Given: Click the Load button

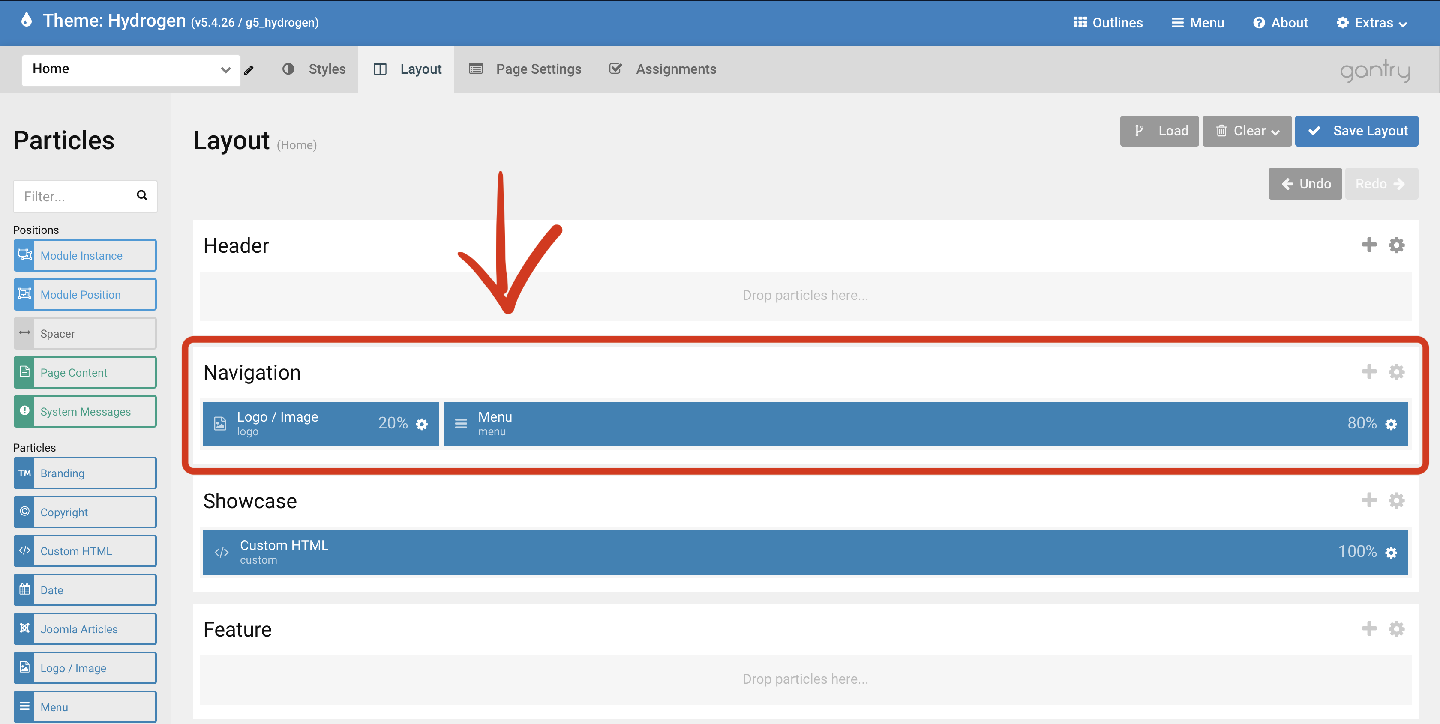Looking at the screenshot, I should [x=1159, y=131].
